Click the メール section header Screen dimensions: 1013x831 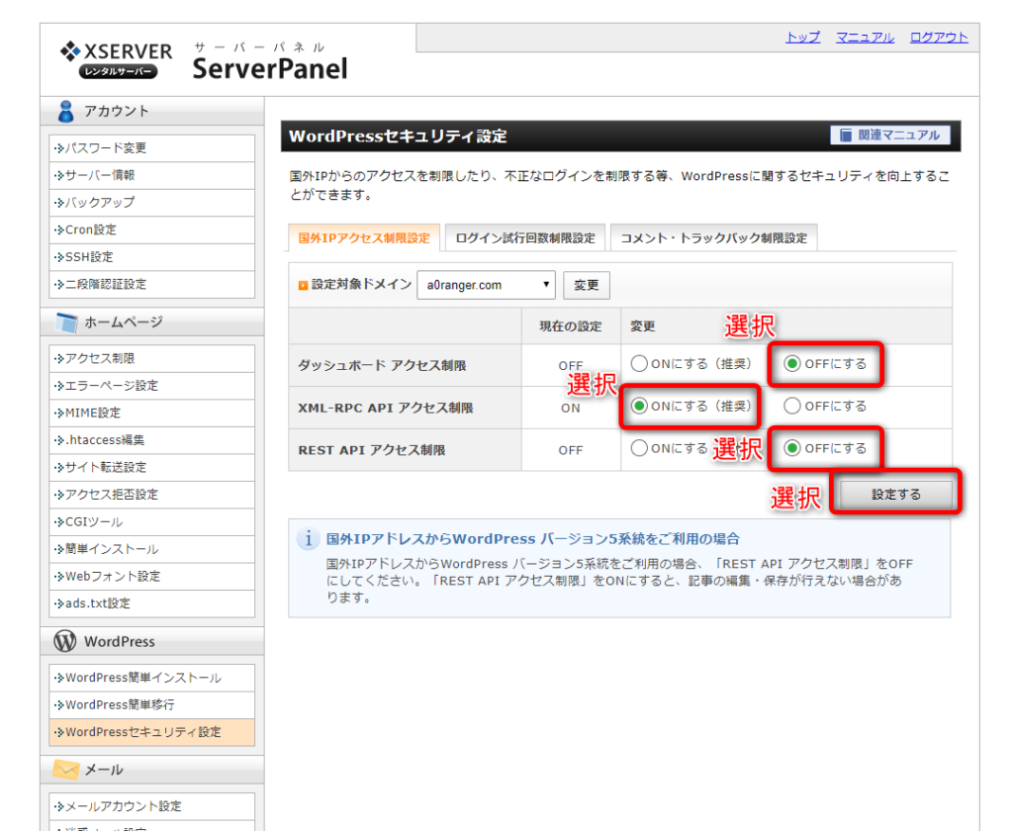pos(151,770)
